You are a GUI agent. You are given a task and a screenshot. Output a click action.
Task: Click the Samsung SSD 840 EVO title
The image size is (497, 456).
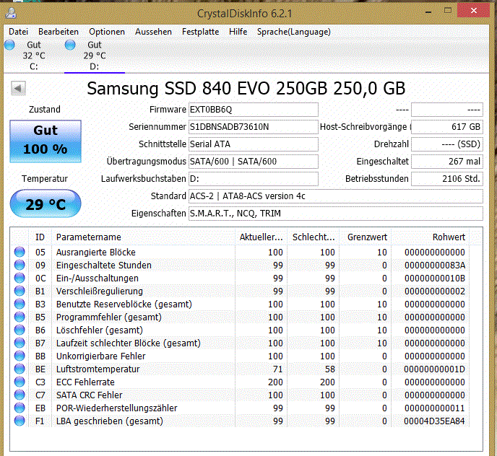(x=246, y=88)
